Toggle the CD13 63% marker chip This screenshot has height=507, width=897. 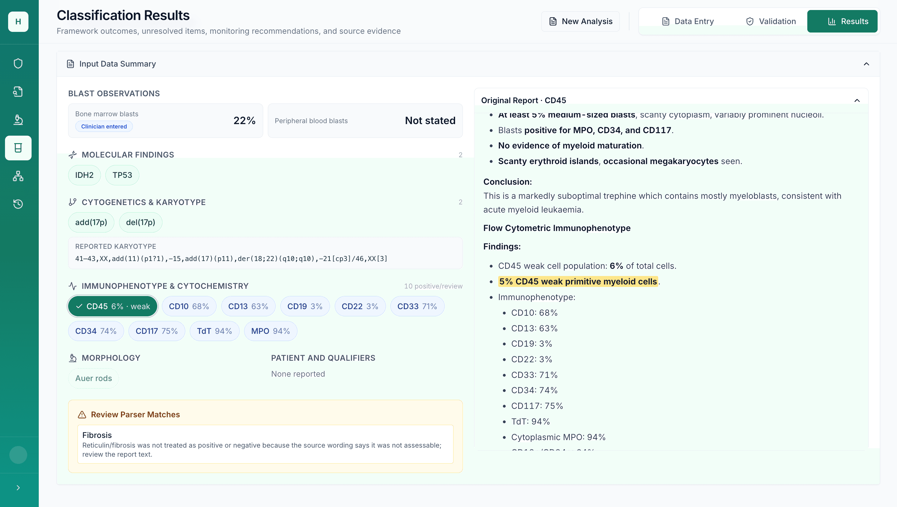click(x=248, y=306)
